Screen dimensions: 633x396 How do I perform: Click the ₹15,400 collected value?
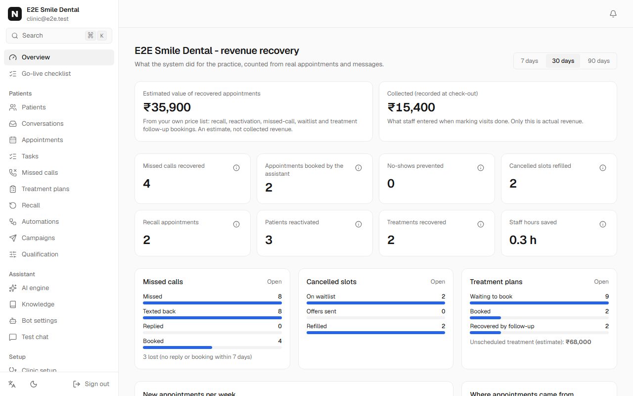[x=411, y=107]
